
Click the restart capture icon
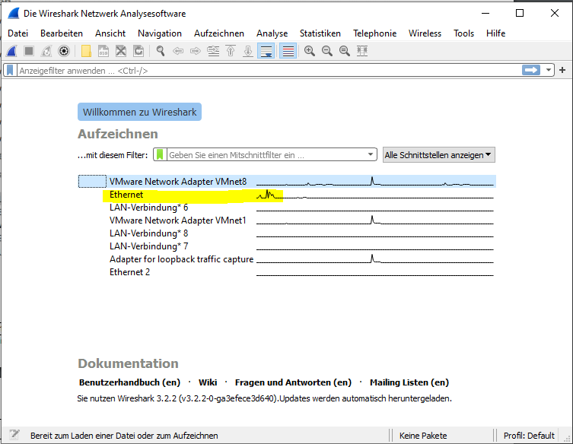coord(46,51)
